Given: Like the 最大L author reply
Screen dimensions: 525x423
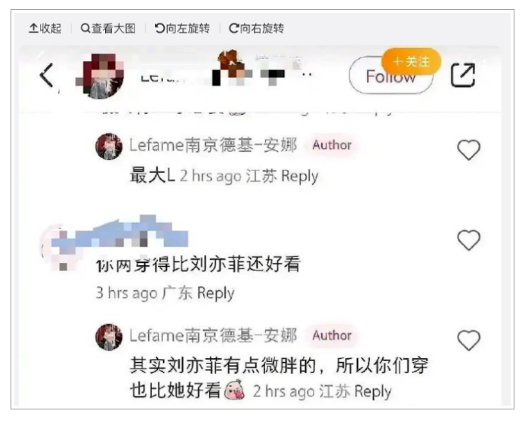Looking at the screenshot, I should tap(468, 150).
